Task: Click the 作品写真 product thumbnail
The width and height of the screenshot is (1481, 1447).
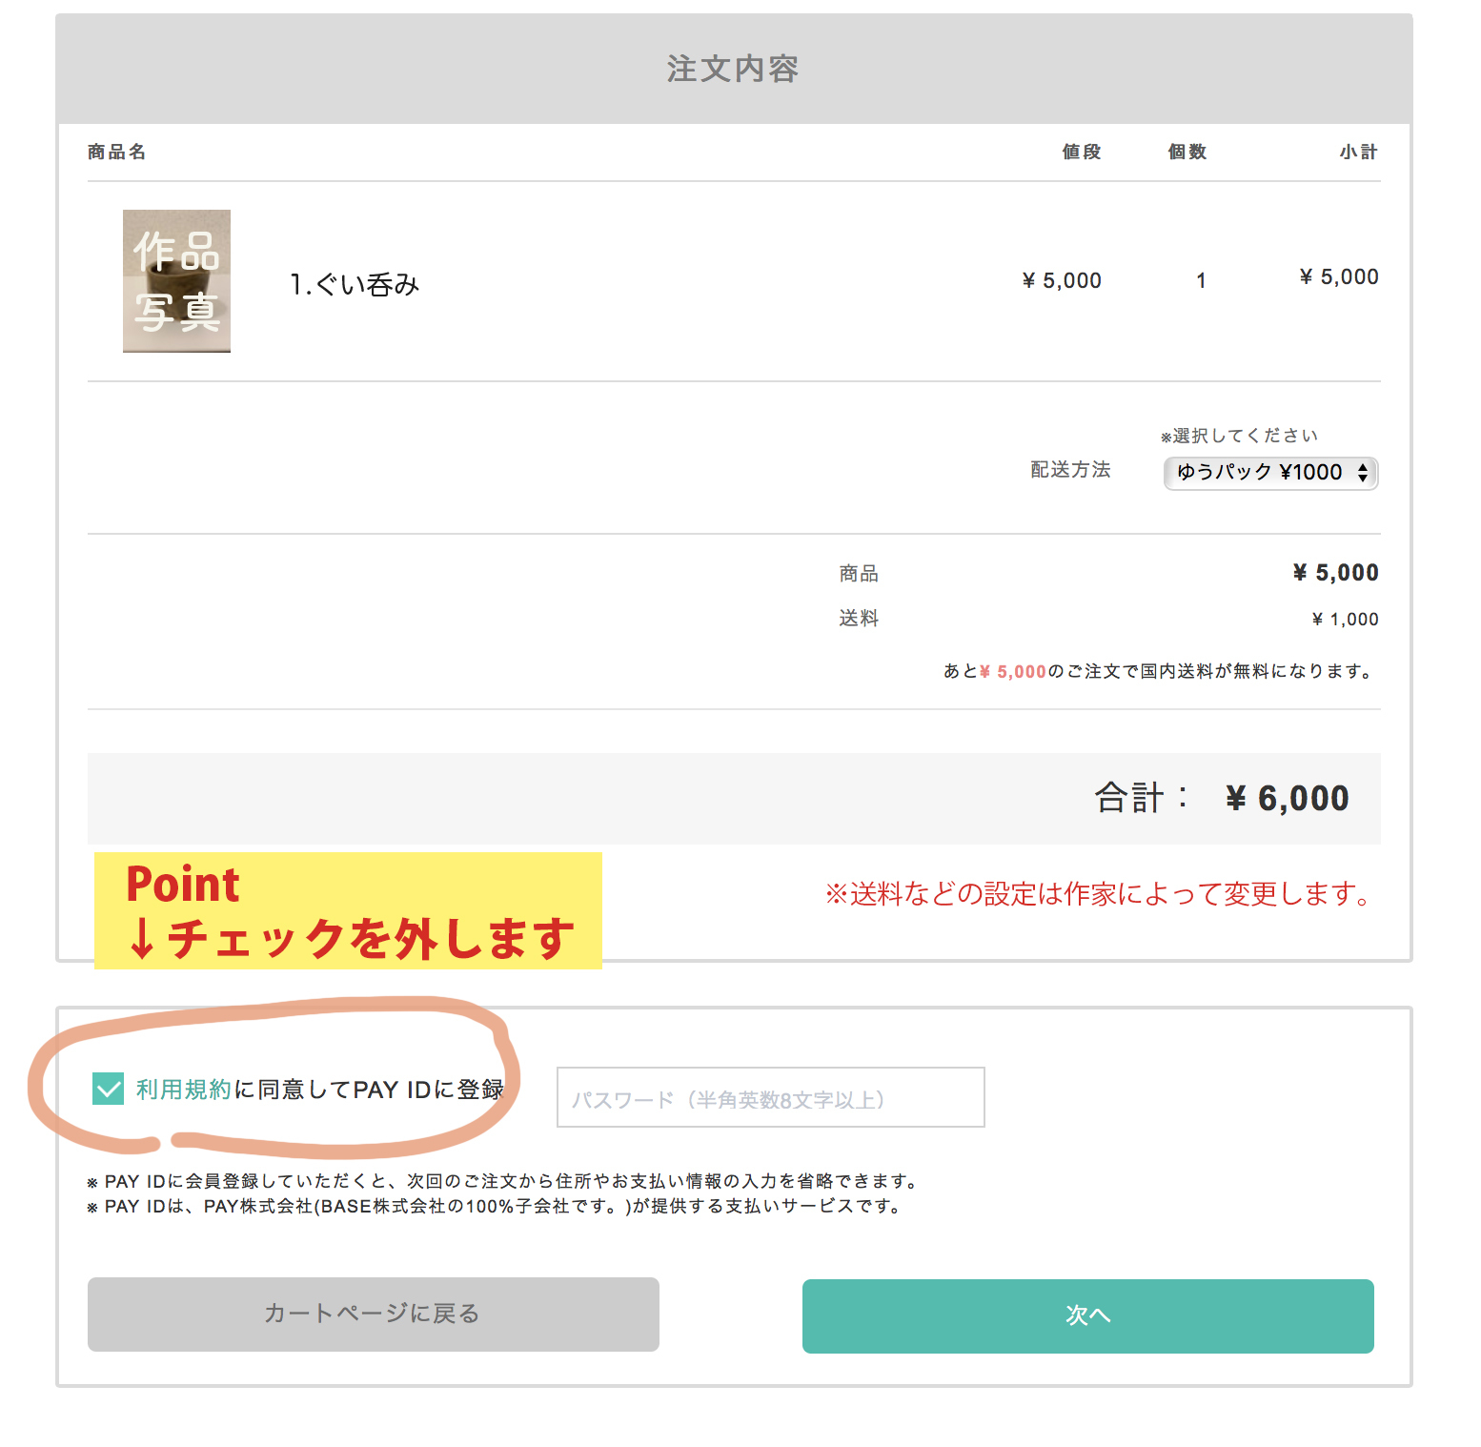Action: pyautogui.click(x=176, y=281)
